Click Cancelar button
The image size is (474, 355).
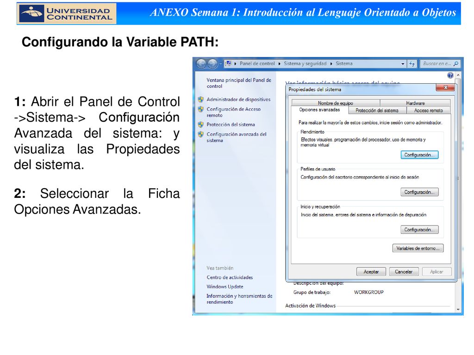pyautogui.click(x=404, y=272)
